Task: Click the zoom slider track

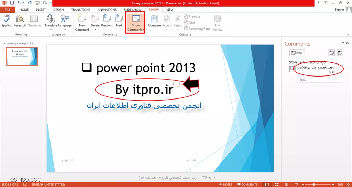Action: (x=318, y=185)
